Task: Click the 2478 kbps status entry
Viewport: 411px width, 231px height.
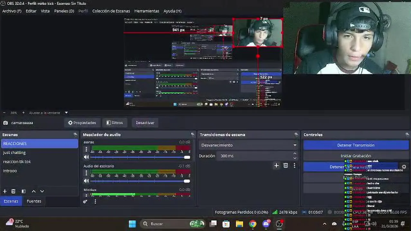Action: tap(285, 212)
